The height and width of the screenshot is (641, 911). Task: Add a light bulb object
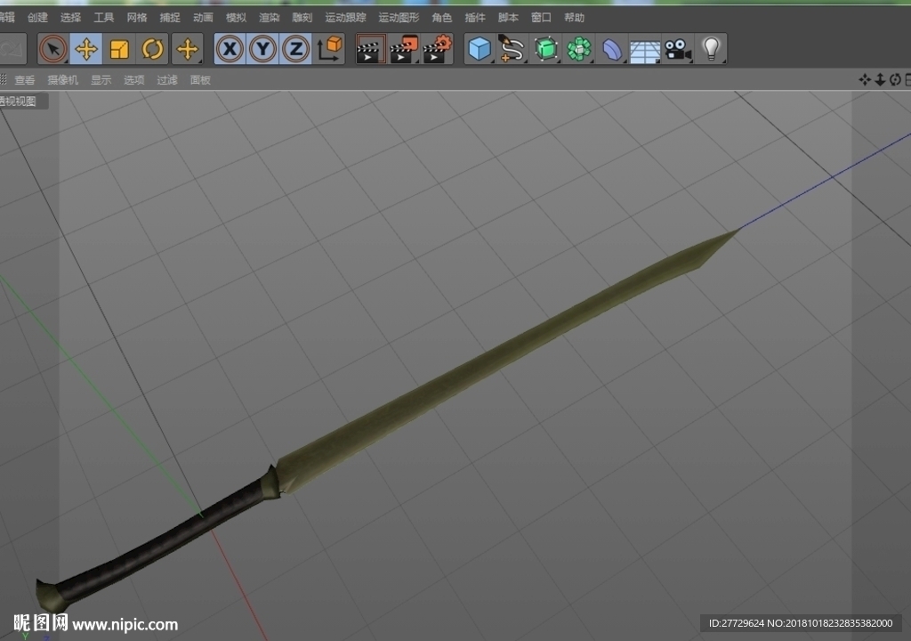[x=711, y=49]
